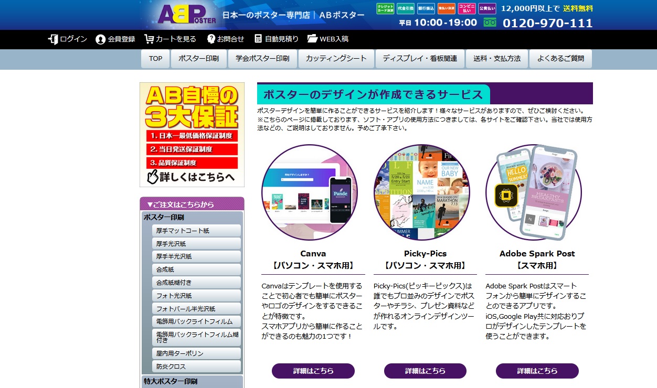Click the コンビニ払い pink badge
657x388 pixels.
[467, 8]
